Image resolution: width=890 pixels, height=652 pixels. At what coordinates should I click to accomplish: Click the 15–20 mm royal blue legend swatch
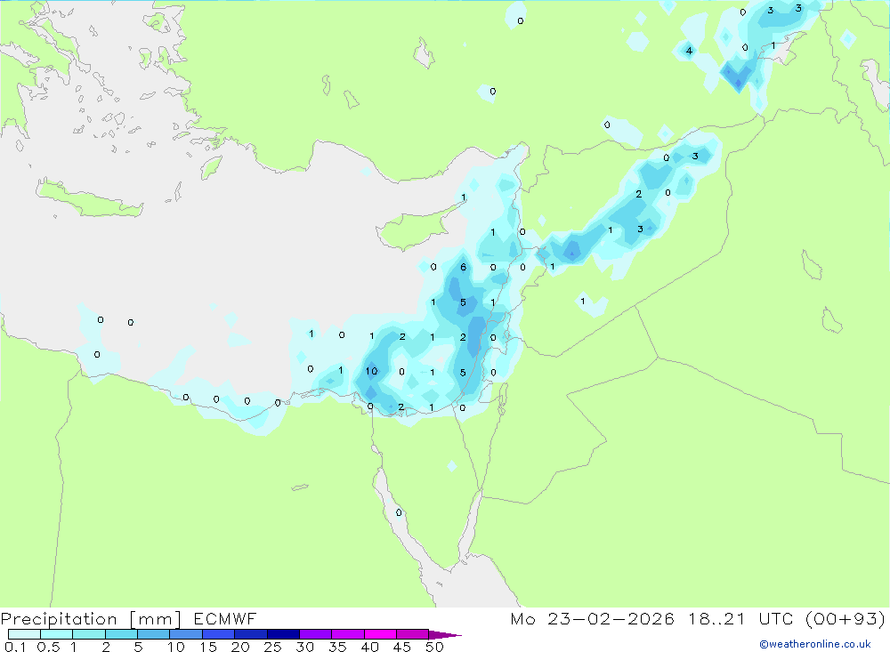tap(219, 634)
